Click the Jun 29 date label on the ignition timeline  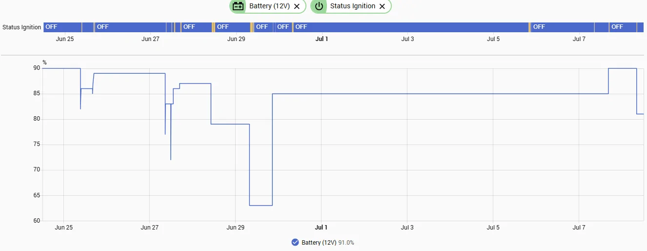pos(236,39)
